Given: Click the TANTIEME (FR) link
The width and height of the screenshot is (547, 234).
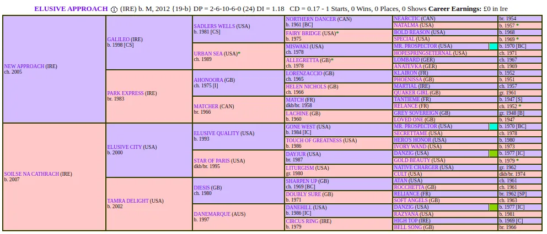Looking at the screenshot, I should point(406,99).
